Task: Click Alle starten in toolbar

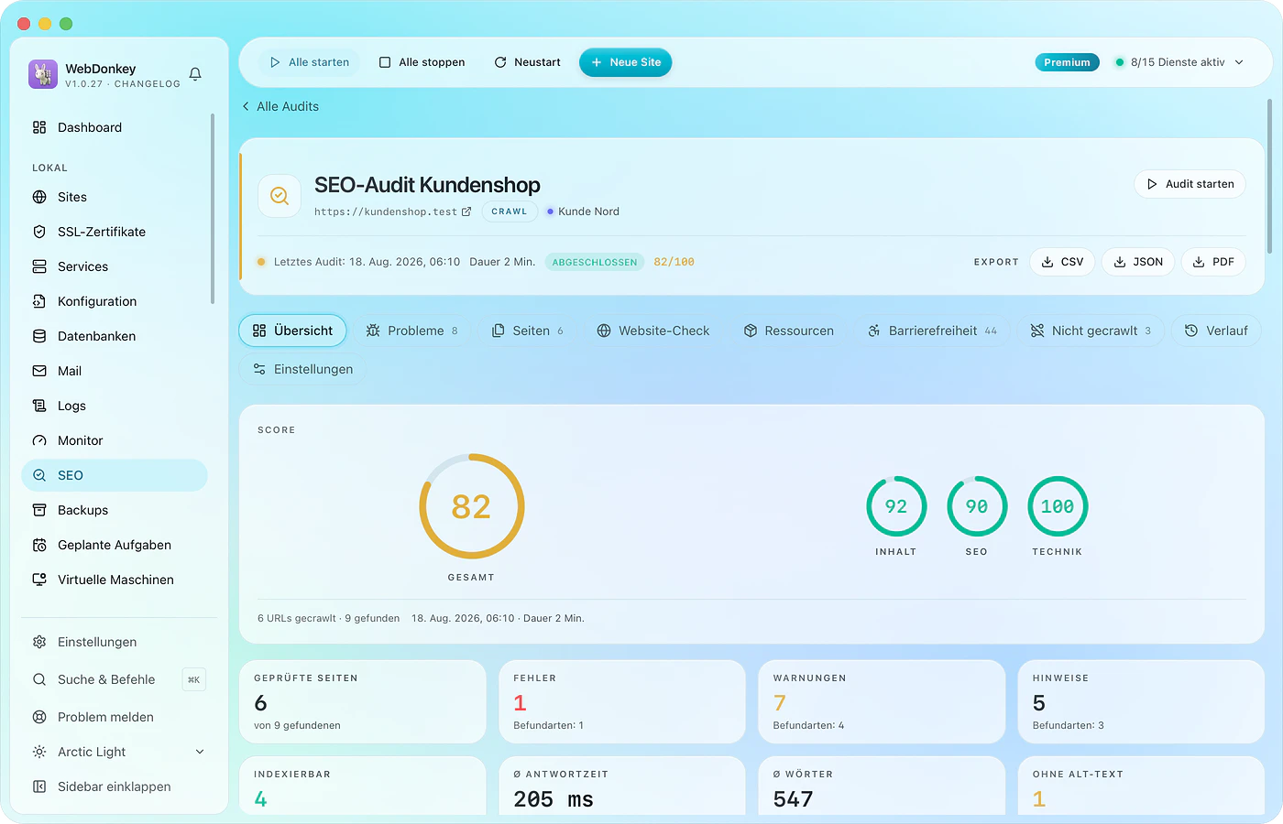Action: 310,62
